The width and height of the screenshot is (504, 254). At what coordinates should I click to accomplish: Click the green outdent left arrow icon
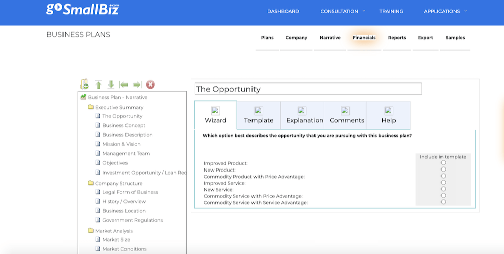point(124,84)
